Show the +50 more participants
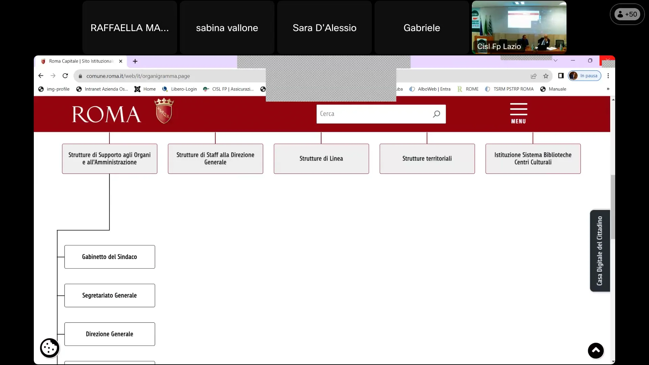Viewport: 649px width, 365px height. click(627, 14)
